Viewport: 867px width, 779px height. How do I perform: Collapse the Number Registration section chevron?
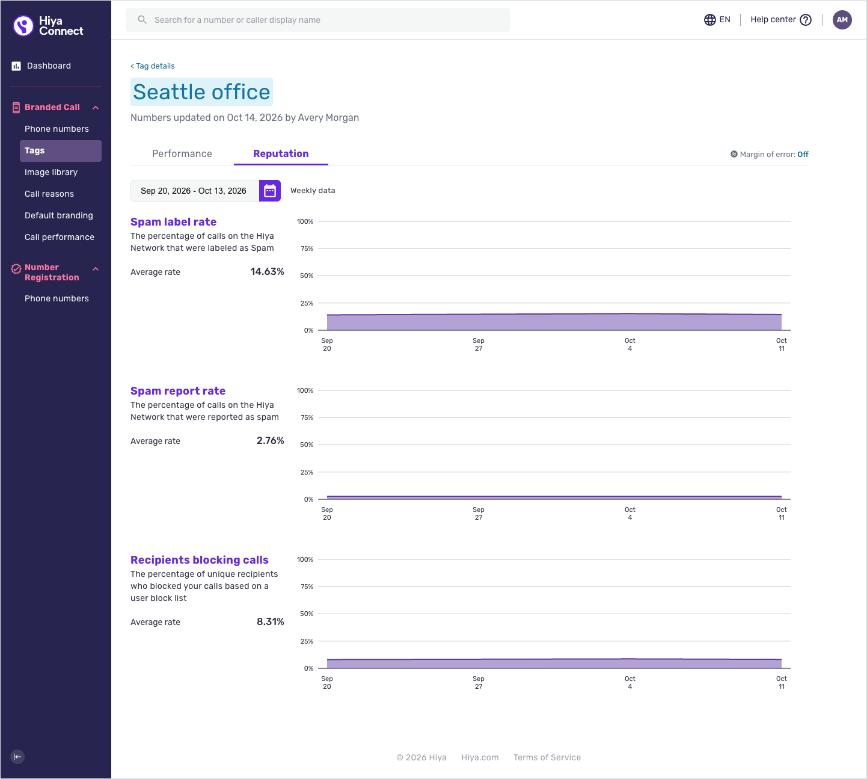coord(96,269)
